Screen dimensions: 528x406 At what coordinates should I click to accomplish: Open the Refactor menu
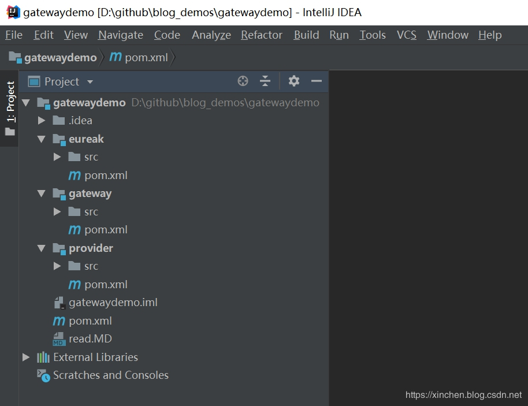coord(261,35)
